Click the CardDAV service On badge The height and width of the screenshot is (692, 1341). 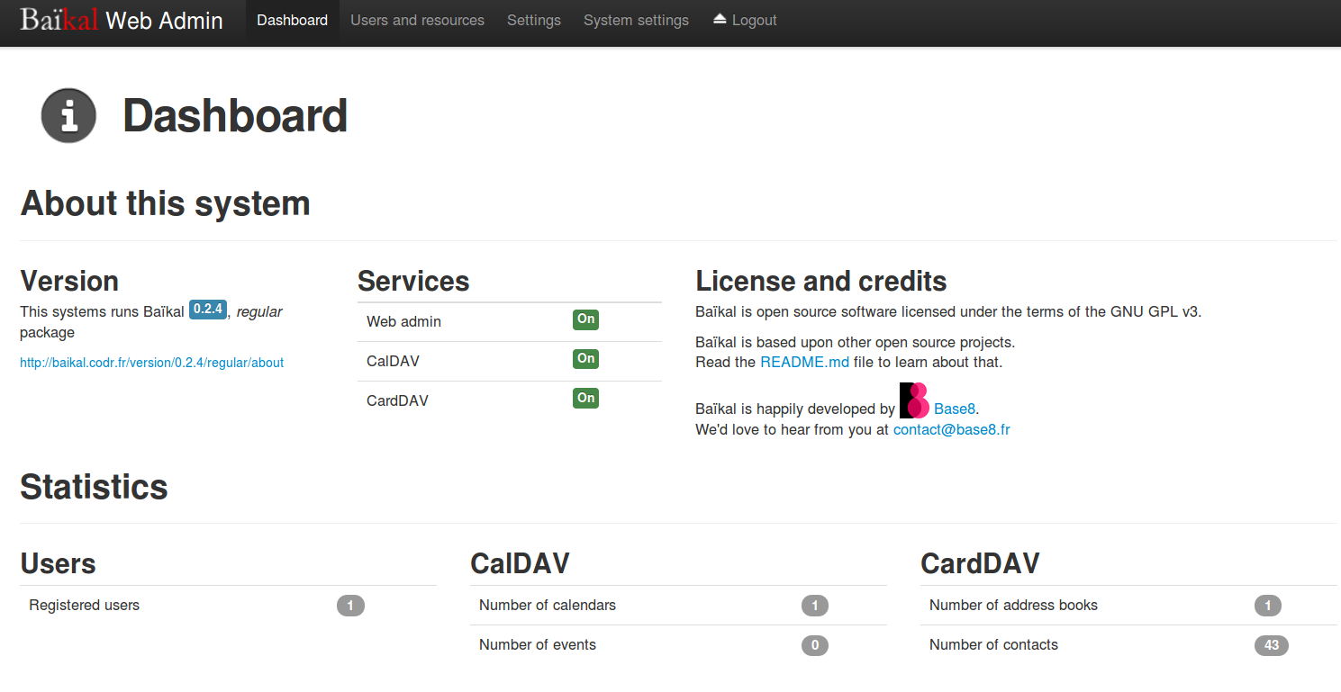click(586, 399)
